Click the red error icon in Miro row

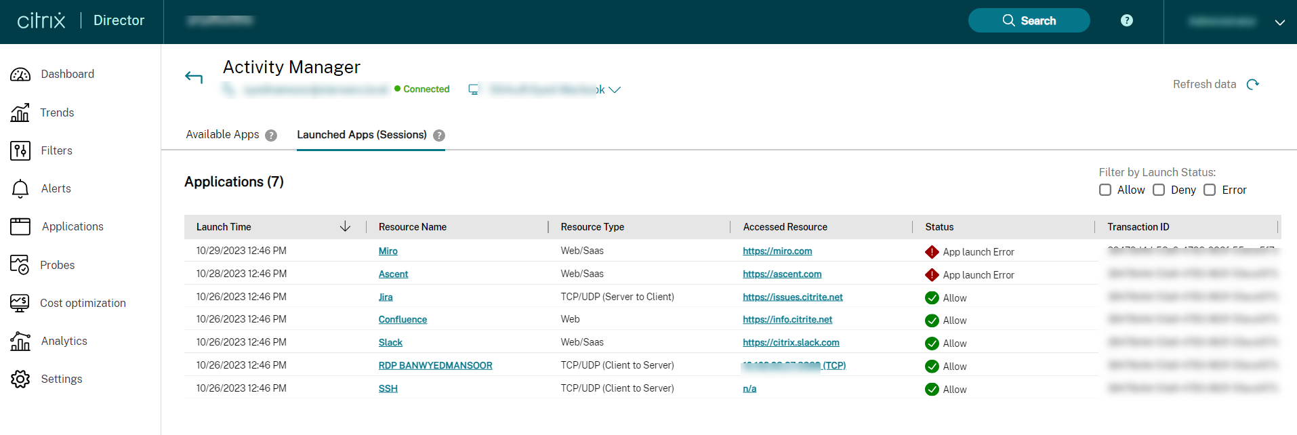[x=932, y=252]
